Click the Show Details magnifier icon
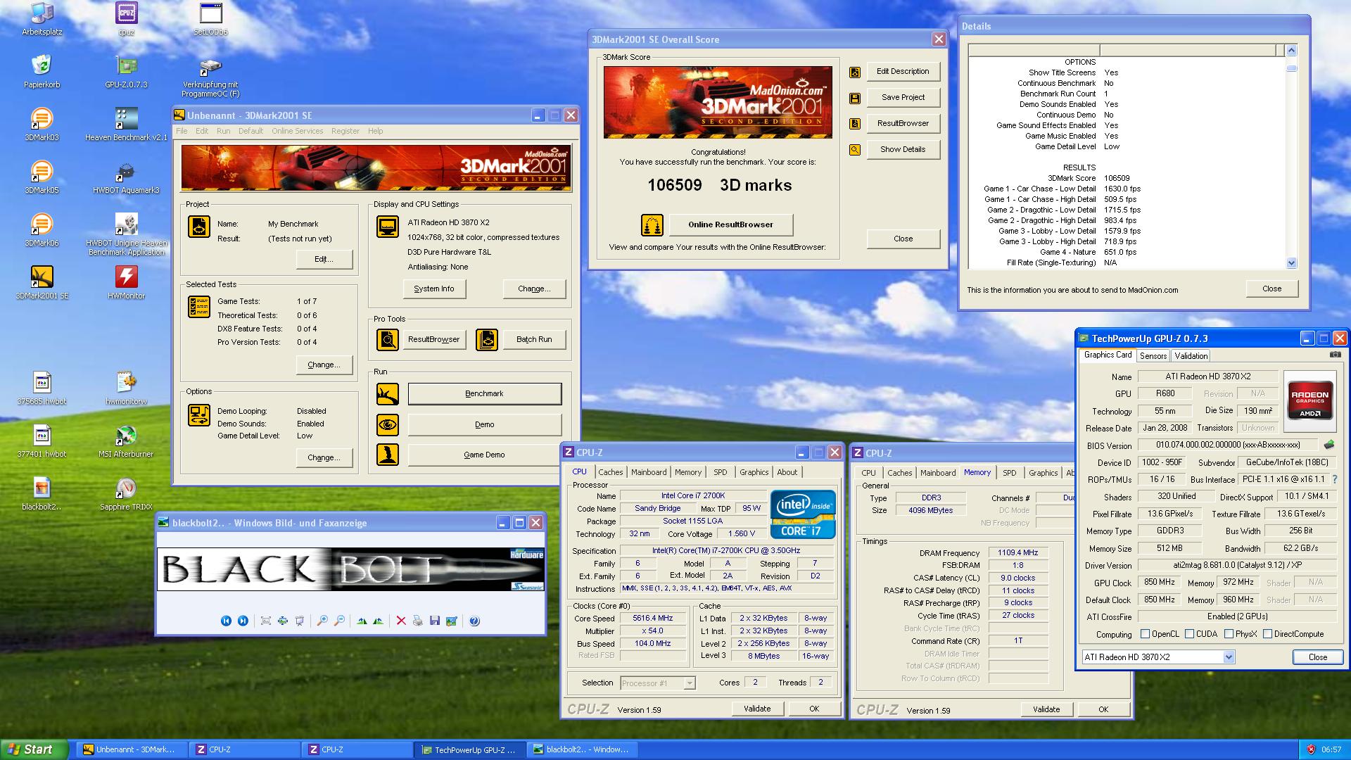1351x760 pixels. [855, 150]
